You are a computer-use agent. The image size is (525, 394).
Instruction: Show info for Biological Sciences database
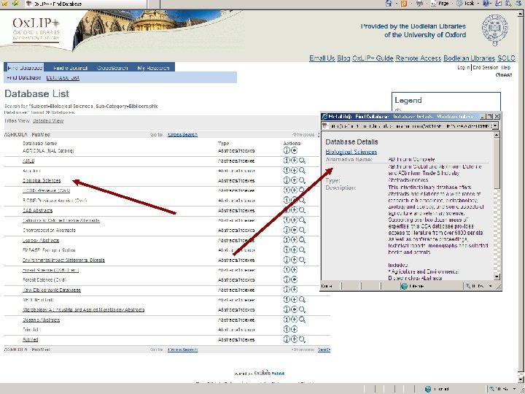coord(287,180)
